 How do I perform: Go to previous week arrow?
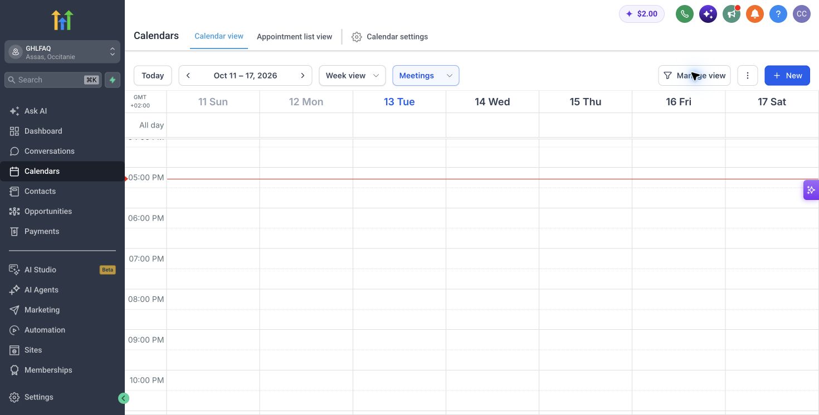click(188, 76)
